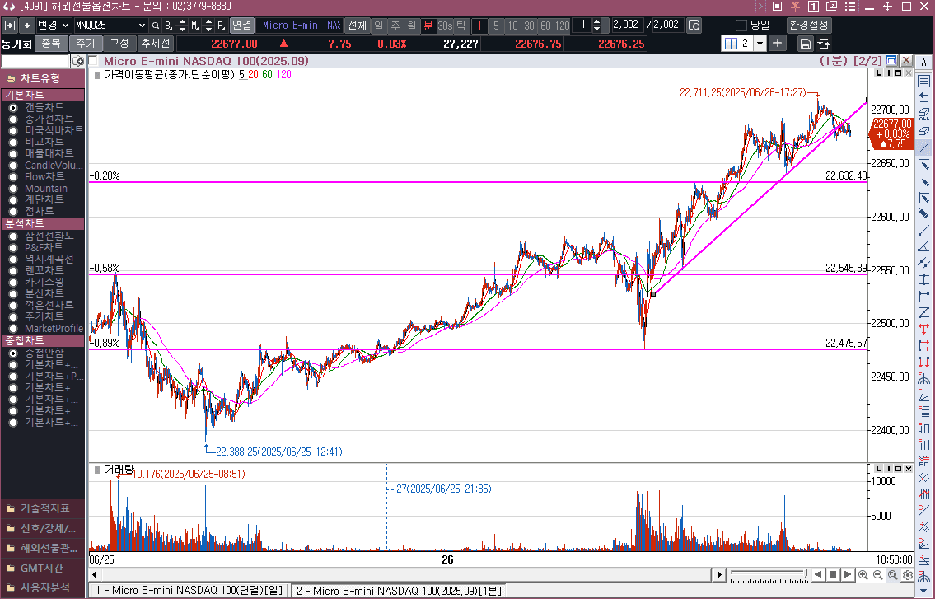Click the symbol search magnifier icon
The height and width of the screenshot is (599, 935).
[156, 26]
